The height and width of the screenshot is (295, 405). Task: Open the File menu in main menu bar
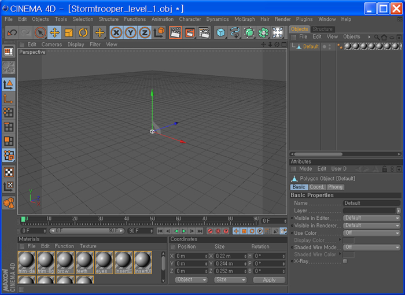[9, 19]
